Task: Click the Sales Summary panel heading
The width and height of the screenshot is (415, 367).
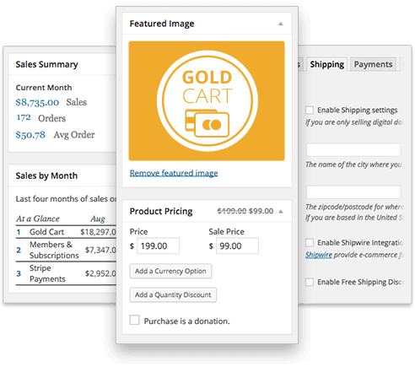Action: (46, 64)
